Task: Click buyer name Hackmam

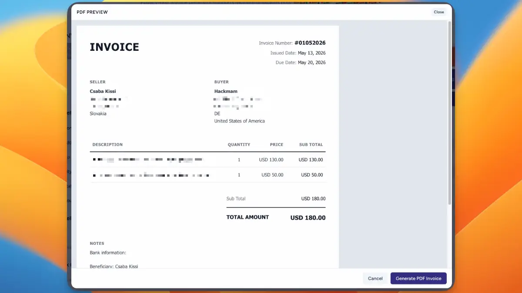Action: [x=226, y=91]
